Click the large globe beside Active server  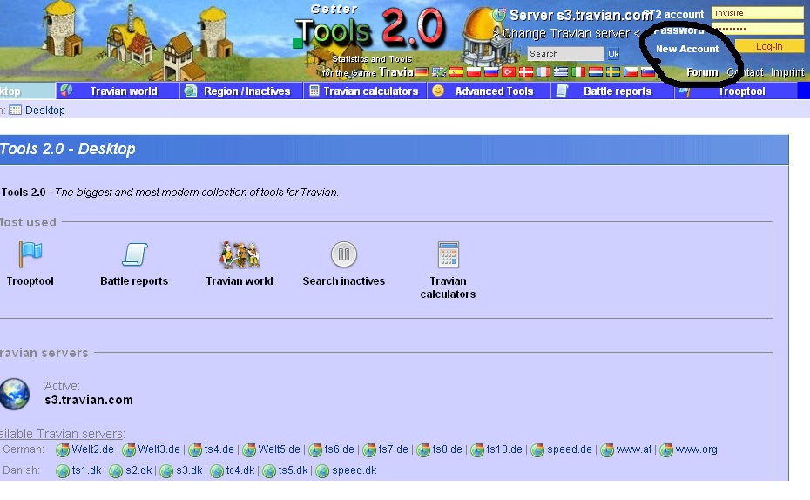[x=15, y=394]
